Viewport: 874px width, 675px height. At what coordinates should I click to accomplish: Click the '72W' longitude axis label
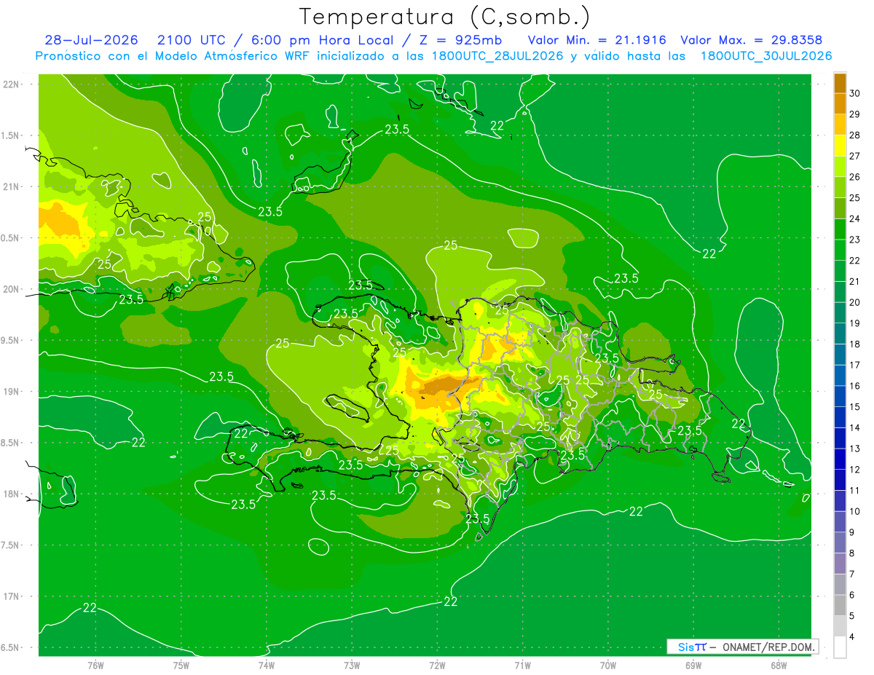pos(437,666)
